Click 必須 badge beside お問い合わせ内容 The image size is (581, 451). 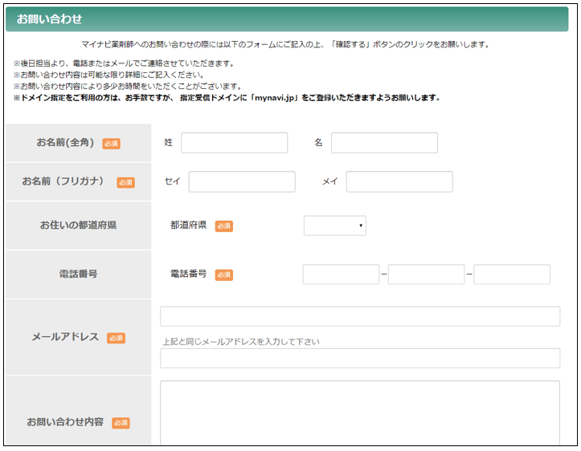pyautogui.click(x=121, y=422)
